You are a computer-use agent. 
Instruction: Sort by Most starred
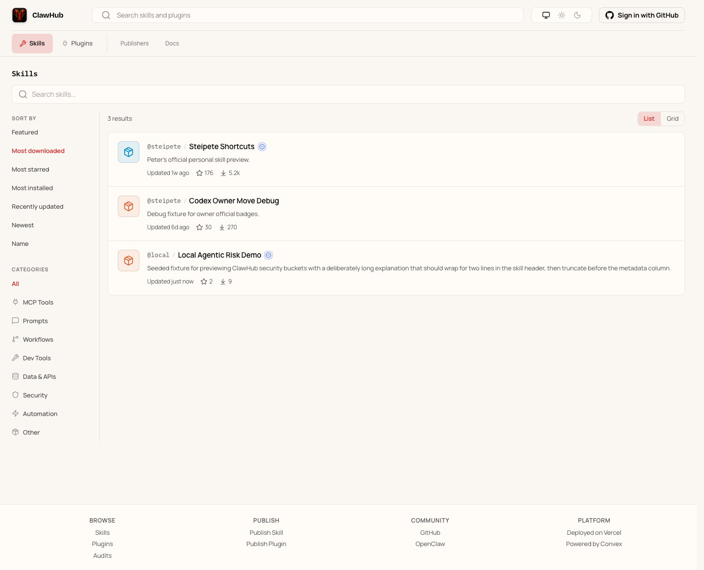(x=30, y=170)
